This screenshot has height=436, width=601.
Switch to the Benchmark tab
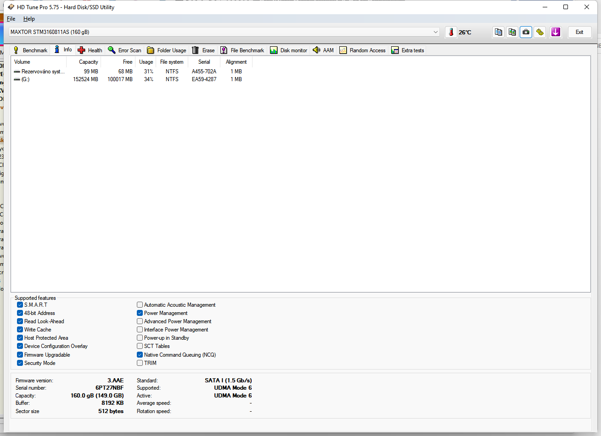(x=30, y=50)
